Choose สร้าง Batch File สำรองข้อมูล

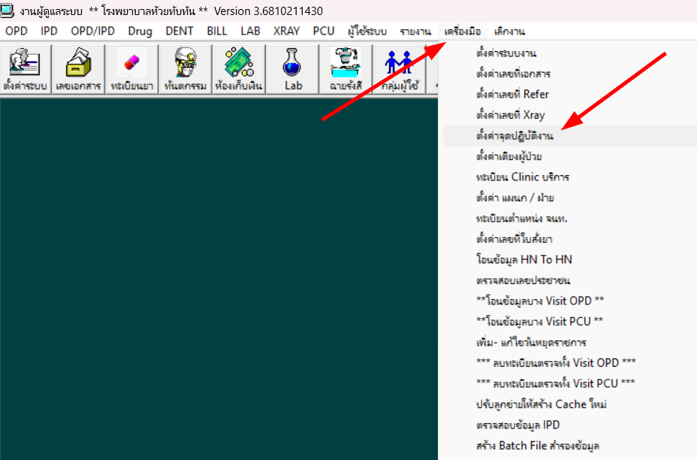tap(538, 445)
